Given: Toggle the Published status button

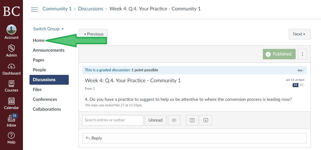Looking at the screenshot, I should click(x=279, y=54).
